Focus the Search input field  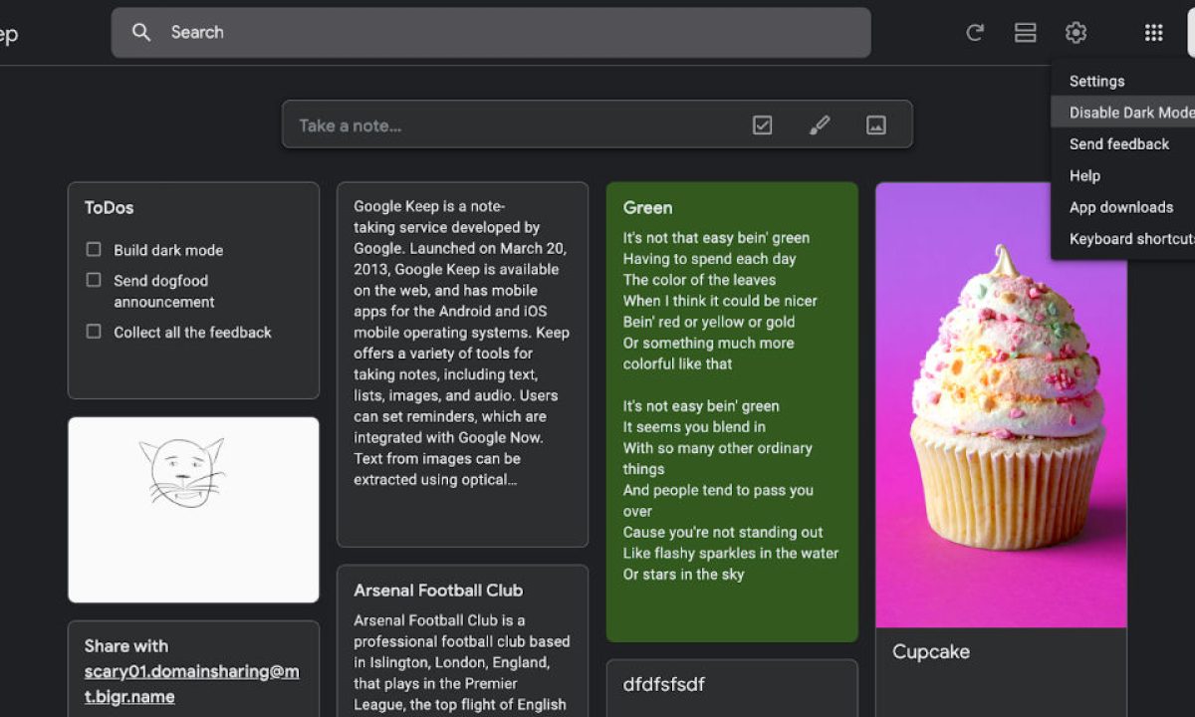(x=491, y=33)
